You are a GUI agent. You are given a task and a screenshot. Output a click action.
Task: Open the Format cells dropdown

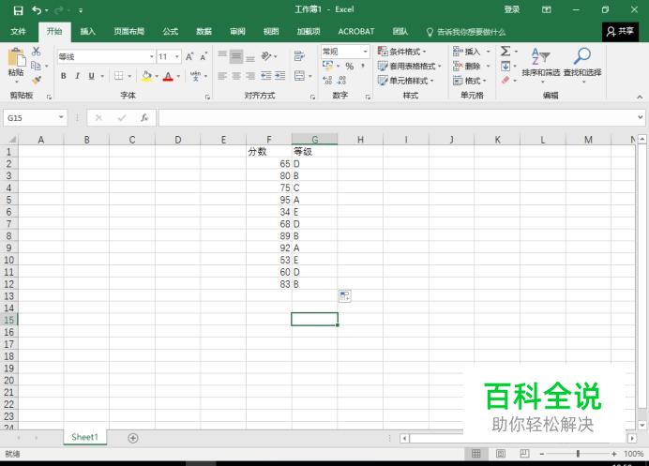(x=470, y=81)
